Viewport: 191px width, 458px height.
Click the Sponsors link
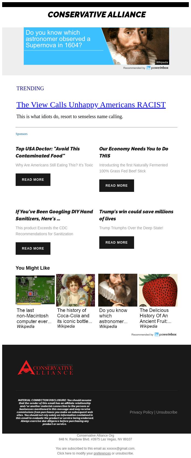pyautogui.click(x=22, y=134)
